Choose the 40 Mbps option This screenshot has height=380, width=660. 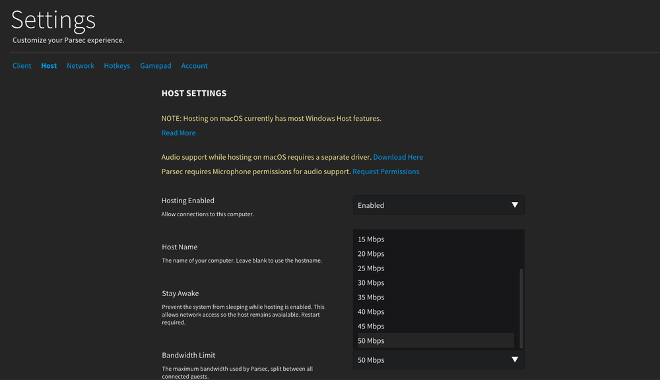click(436, 312)
